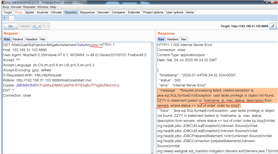Image resolution: width=278 pixels, height=154 pixels.
Task: Click the Host header line in request
Action: click(25, 50)
